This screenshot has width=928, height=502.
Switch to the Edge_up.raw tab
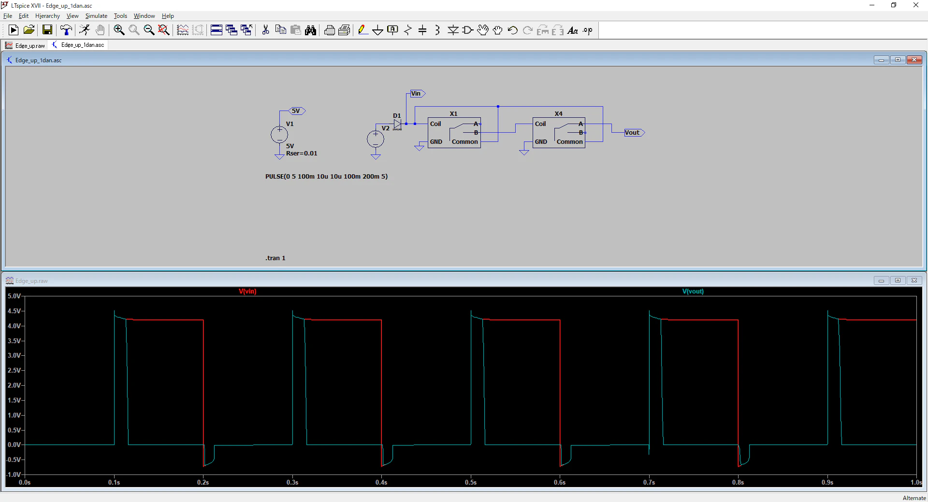[25, 45]
